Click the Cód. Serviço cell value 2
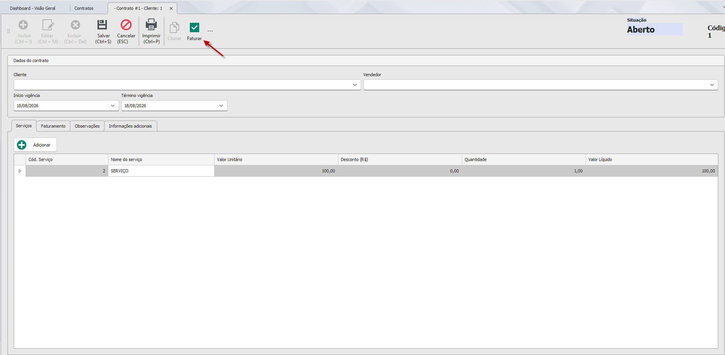This screenshot has width=725, height=355. [67, 171]
